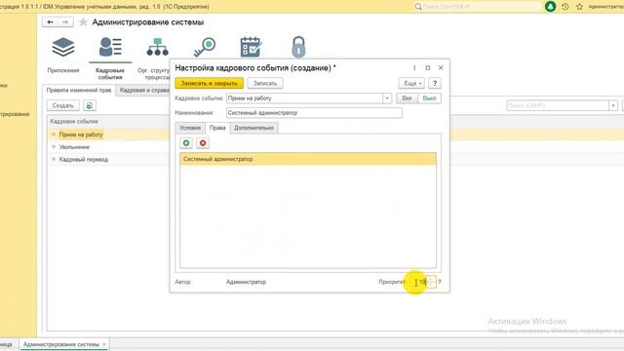Switch to the Условия tab
Screen dimensions: 624x351
point(190,128)
